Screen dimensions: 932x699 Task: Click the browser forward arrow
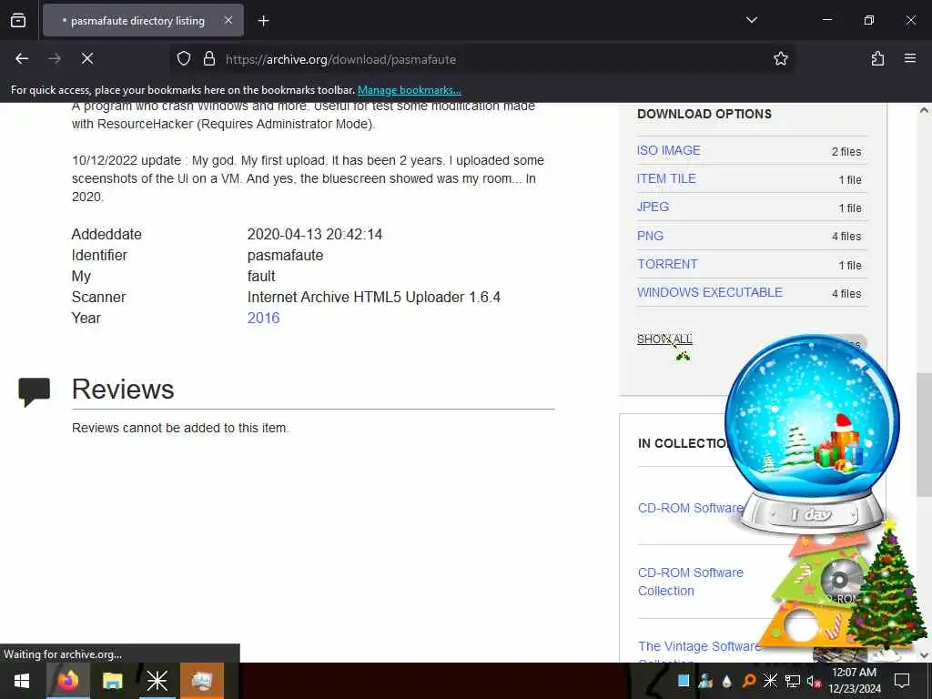coord(54,59)
